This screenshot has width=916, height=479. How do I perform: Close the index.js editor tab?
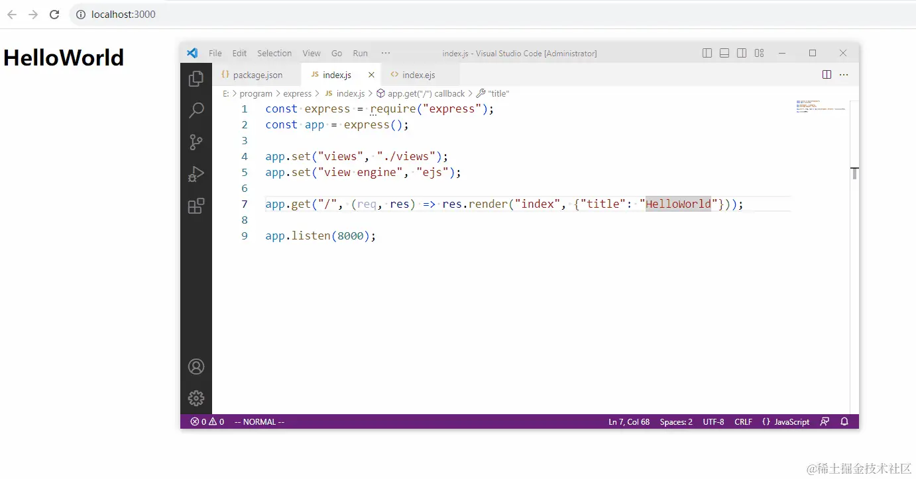[371, 75]
